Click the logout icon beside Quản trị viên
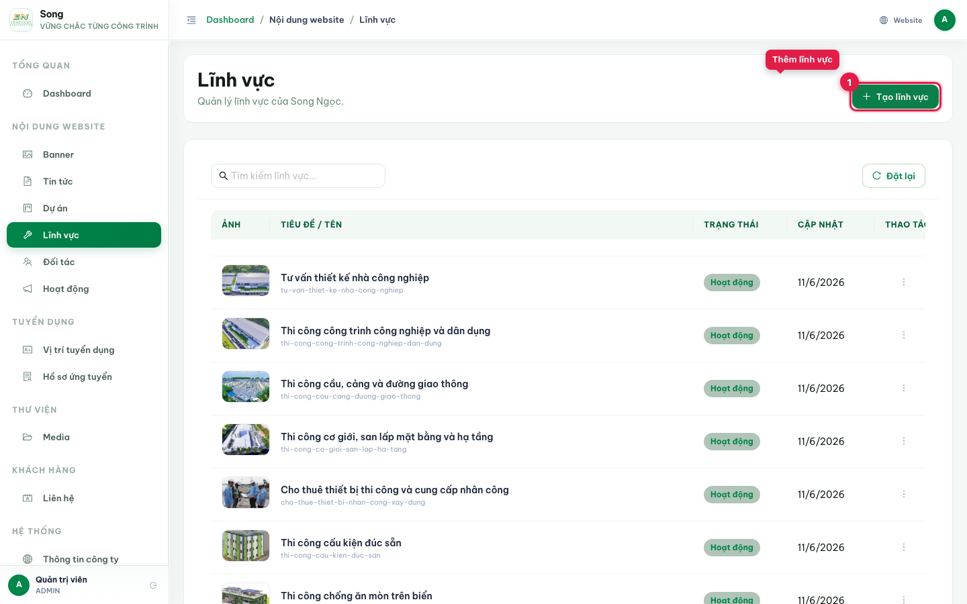Image resolution: width=967 pixels, height=604 pixels. point(153,585)
